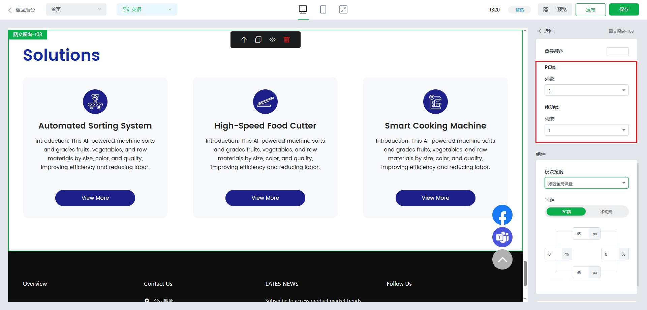
Task: Click the fullscreen expand icon
Action: (x=343, y=9)
